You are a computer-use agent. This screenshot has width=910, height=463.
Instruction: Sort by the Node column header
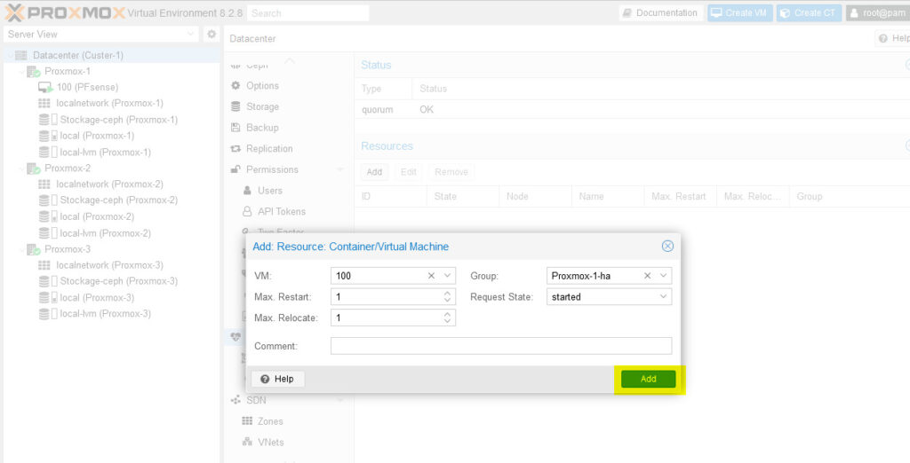[x=535, y=196]
